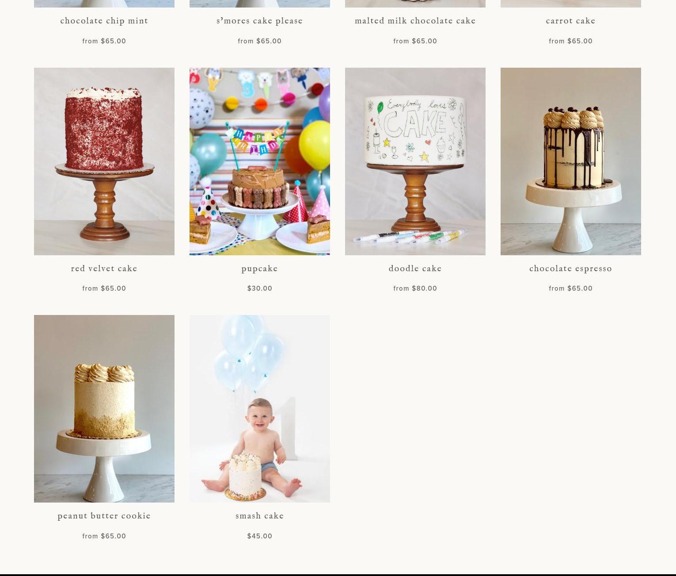Click the smash cake title link
Screen dimensions: 676x576
(x=260, y=516)
